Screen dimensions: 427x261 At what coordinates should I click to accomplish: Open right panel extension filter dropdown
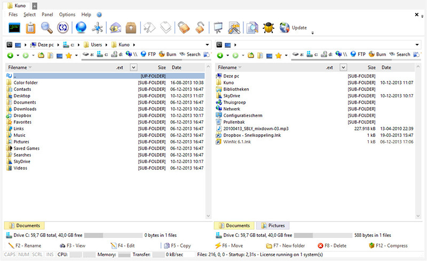tap(343, 67)
